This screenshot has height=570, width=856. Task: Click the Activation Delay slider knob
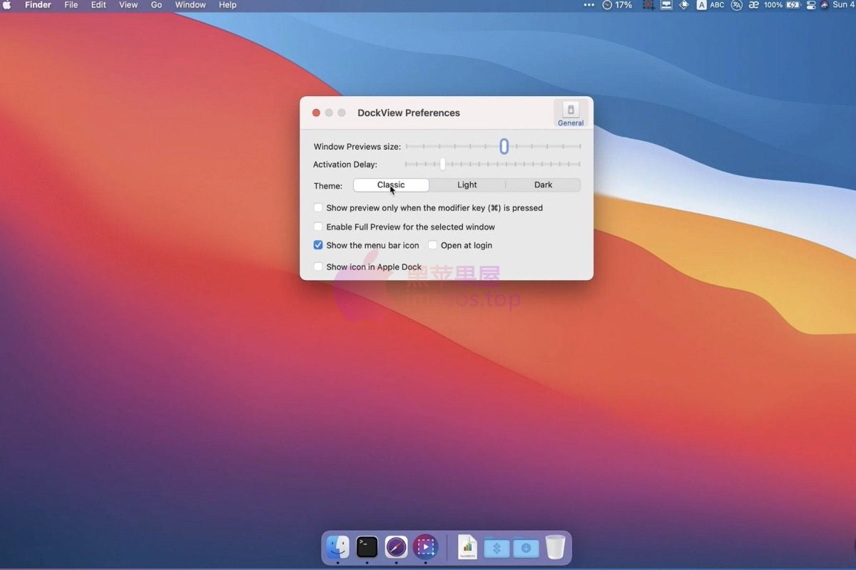(442, 165)
